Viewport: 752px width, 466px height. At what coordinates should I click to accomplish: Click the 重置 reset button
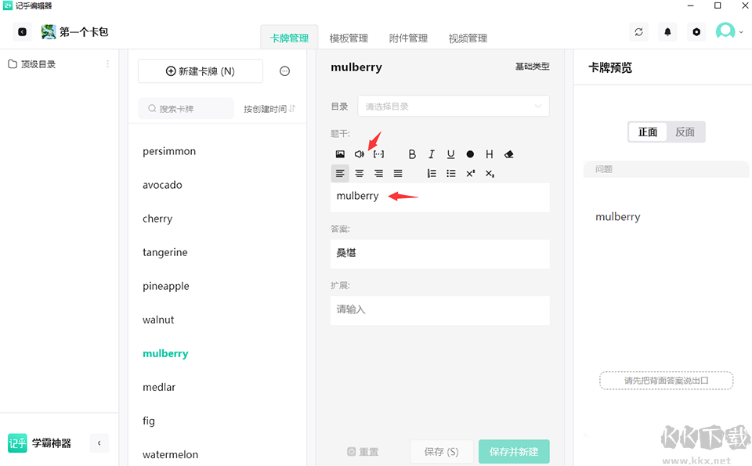click(x=363, y=452)
